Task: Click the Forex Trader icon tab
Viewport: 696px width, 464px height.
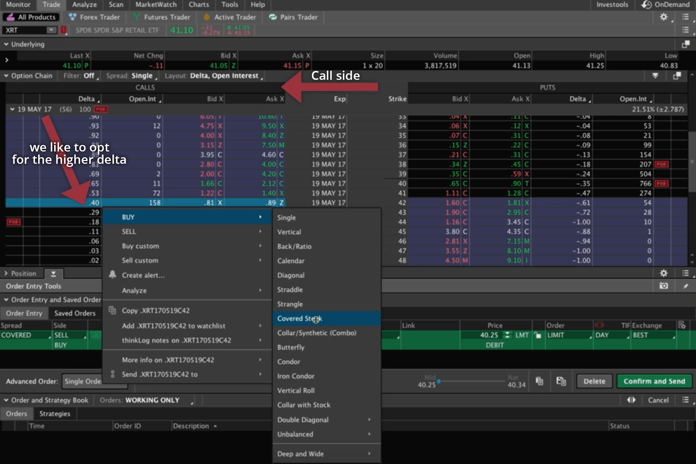Action: click(x=94, y=17)
